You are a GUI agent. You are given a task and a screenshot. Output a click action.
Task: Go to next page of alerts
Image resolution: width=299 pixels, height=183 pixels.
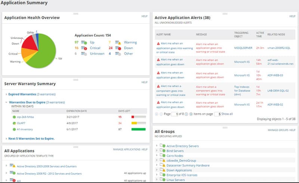point(187,114)
